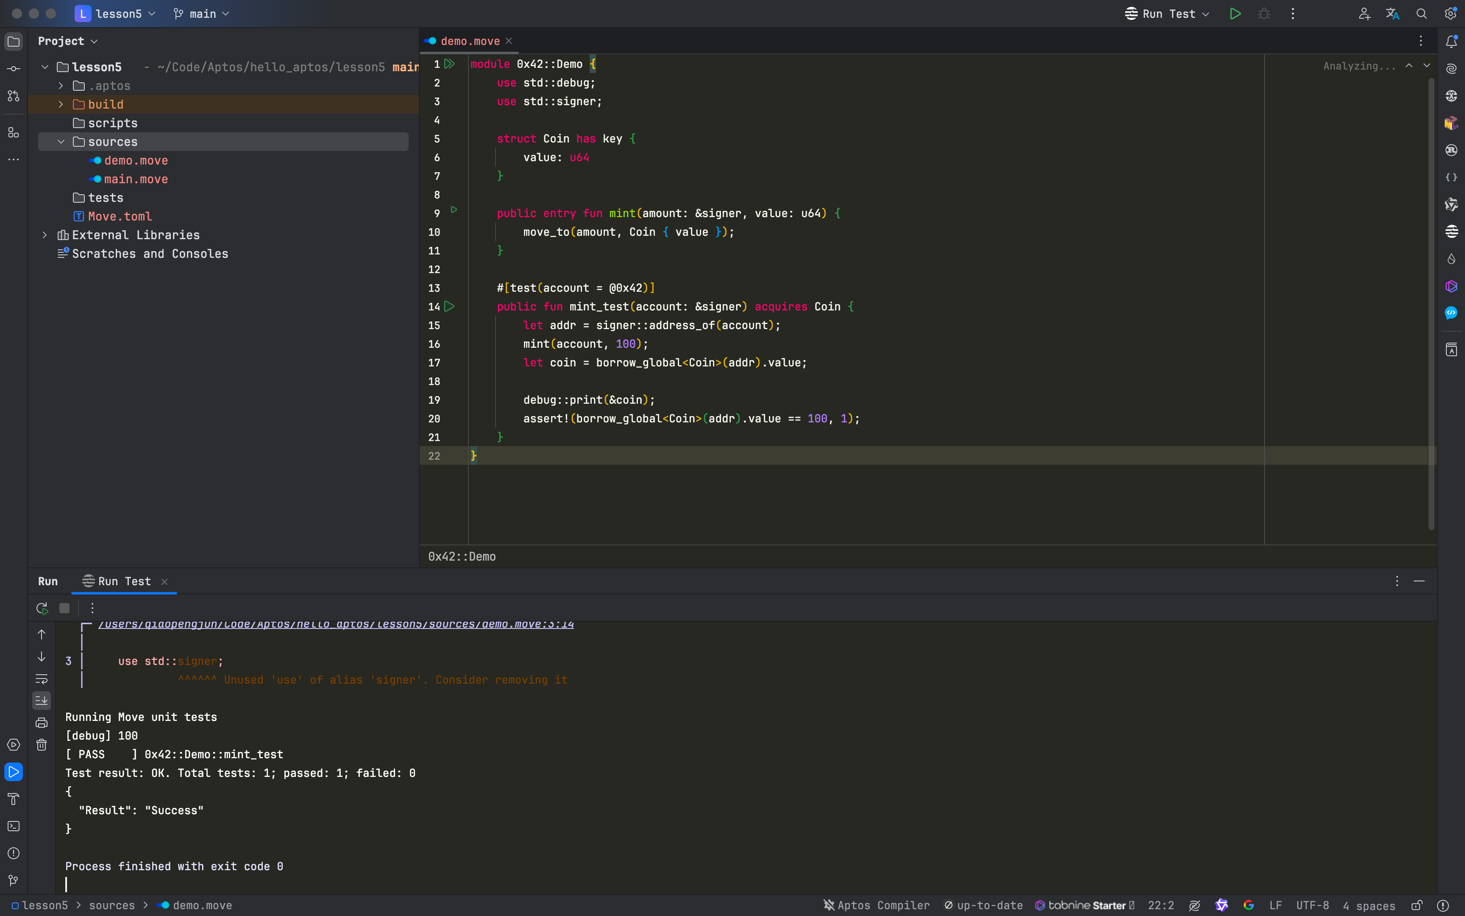Show more tool windows ellipsis in left sidebar
This screenshot has height=916, width=1465.
tap(13, 159)
